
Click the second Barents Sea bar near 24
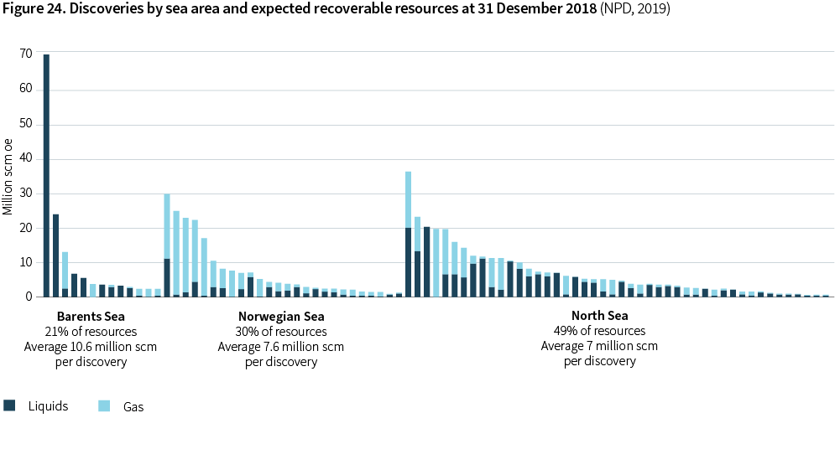(56, 255)
